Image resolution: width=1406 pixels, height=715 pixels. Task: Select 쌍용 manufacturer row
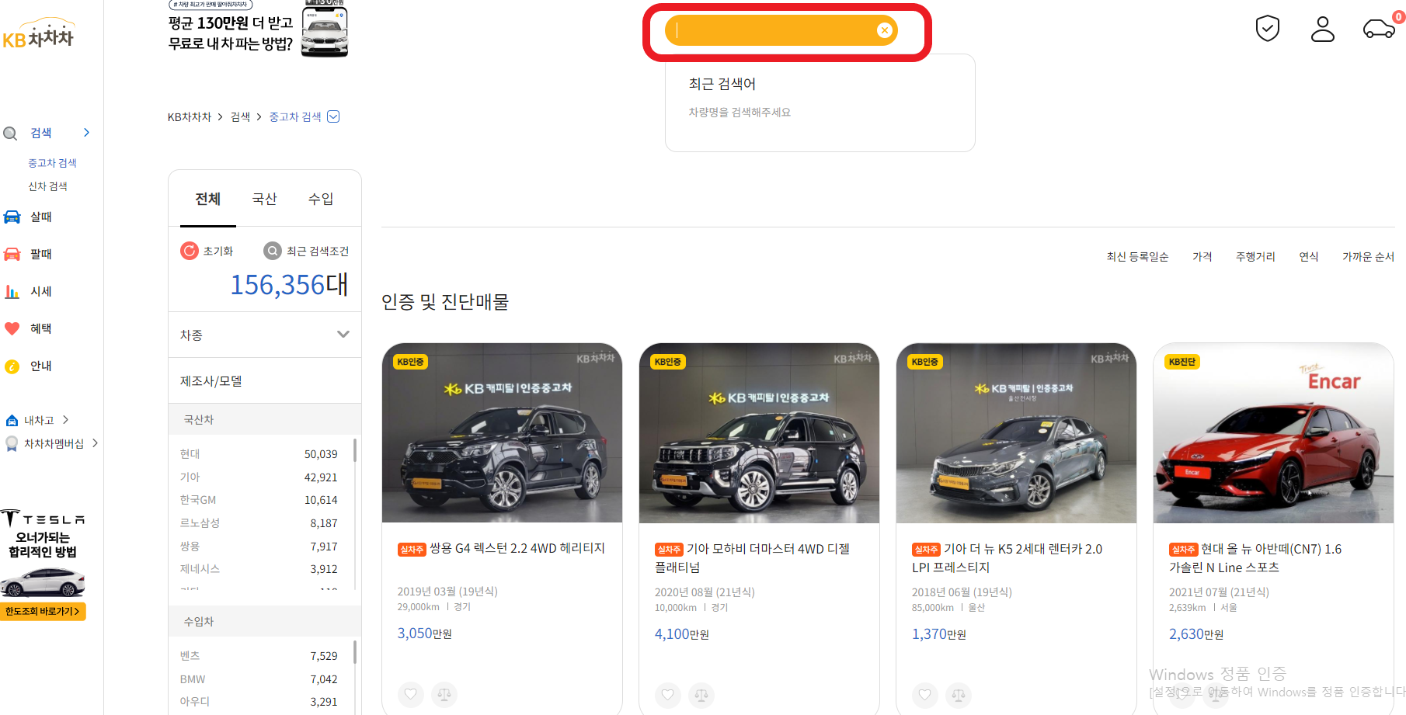(259, 547)
